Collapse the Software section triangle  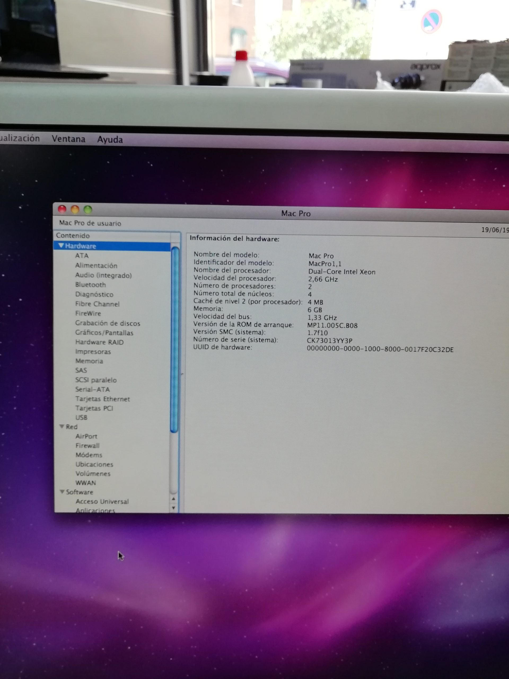(x=62, y=492)
